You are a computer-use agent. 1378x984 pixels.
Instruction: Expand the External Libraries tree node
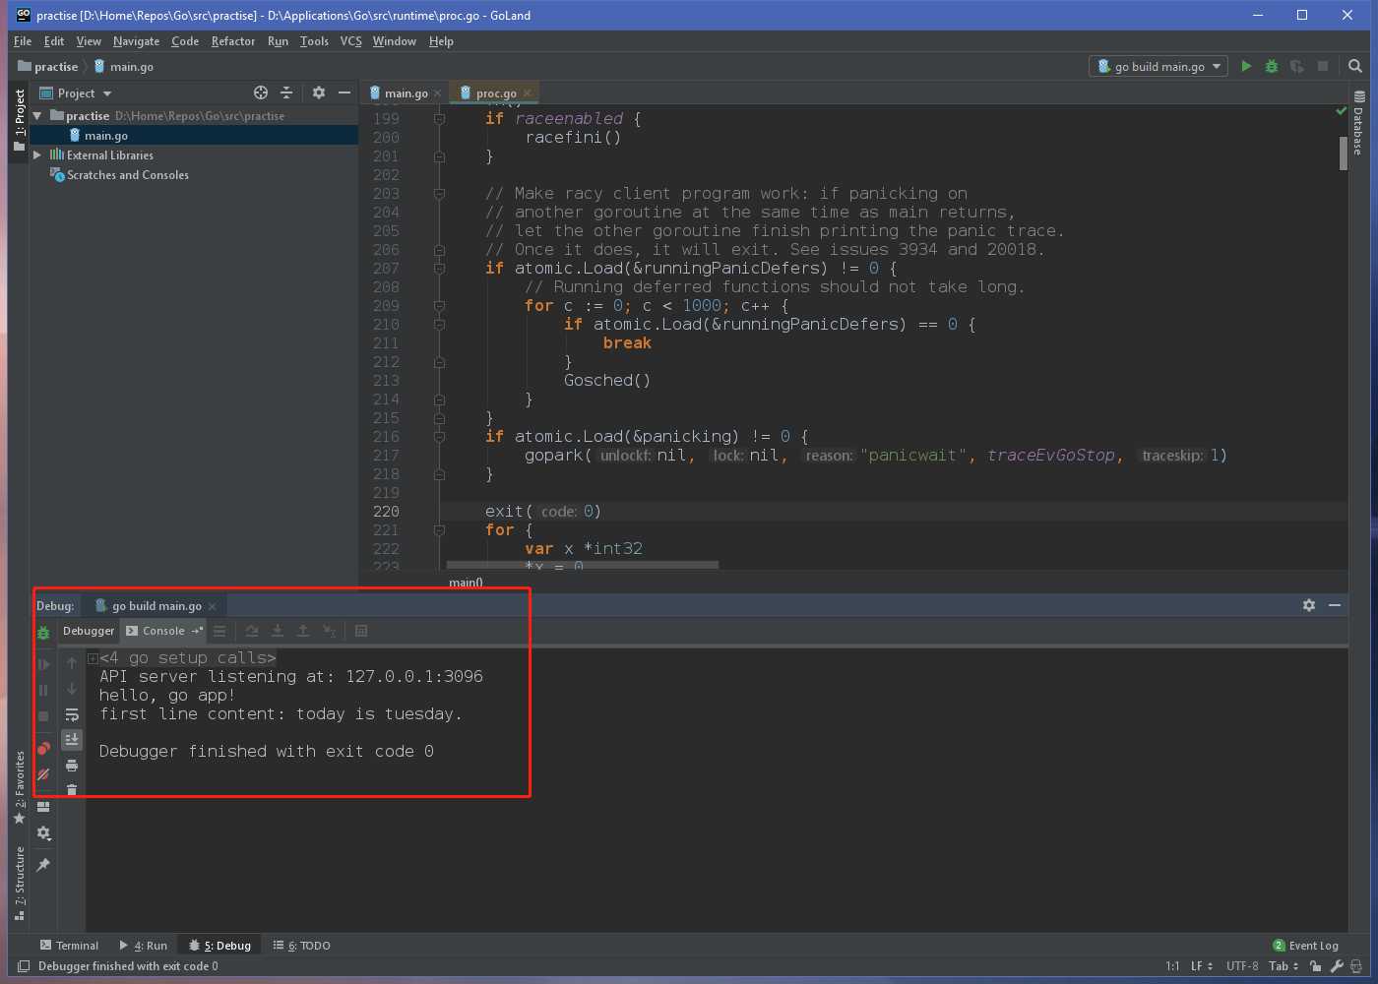[x=37, y=155]
